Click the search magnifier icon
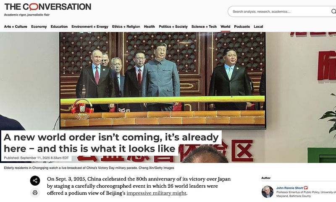Image resolution: width=336 pixels, height=202 pixels. 333,11
